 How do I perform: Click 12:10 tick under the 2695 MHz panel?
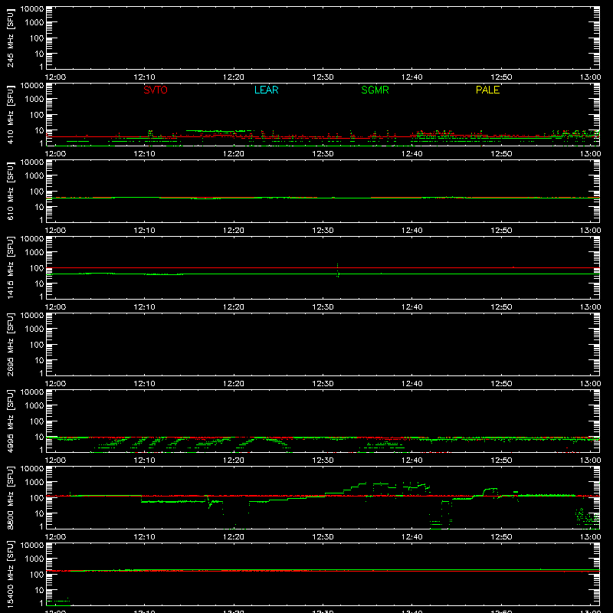click(144, 384)
